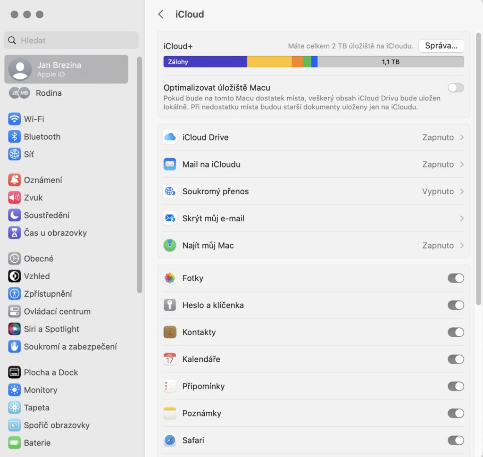Click the Soustředění moon icon
This screenshot has height=457, width=483.
pos(14,215)
